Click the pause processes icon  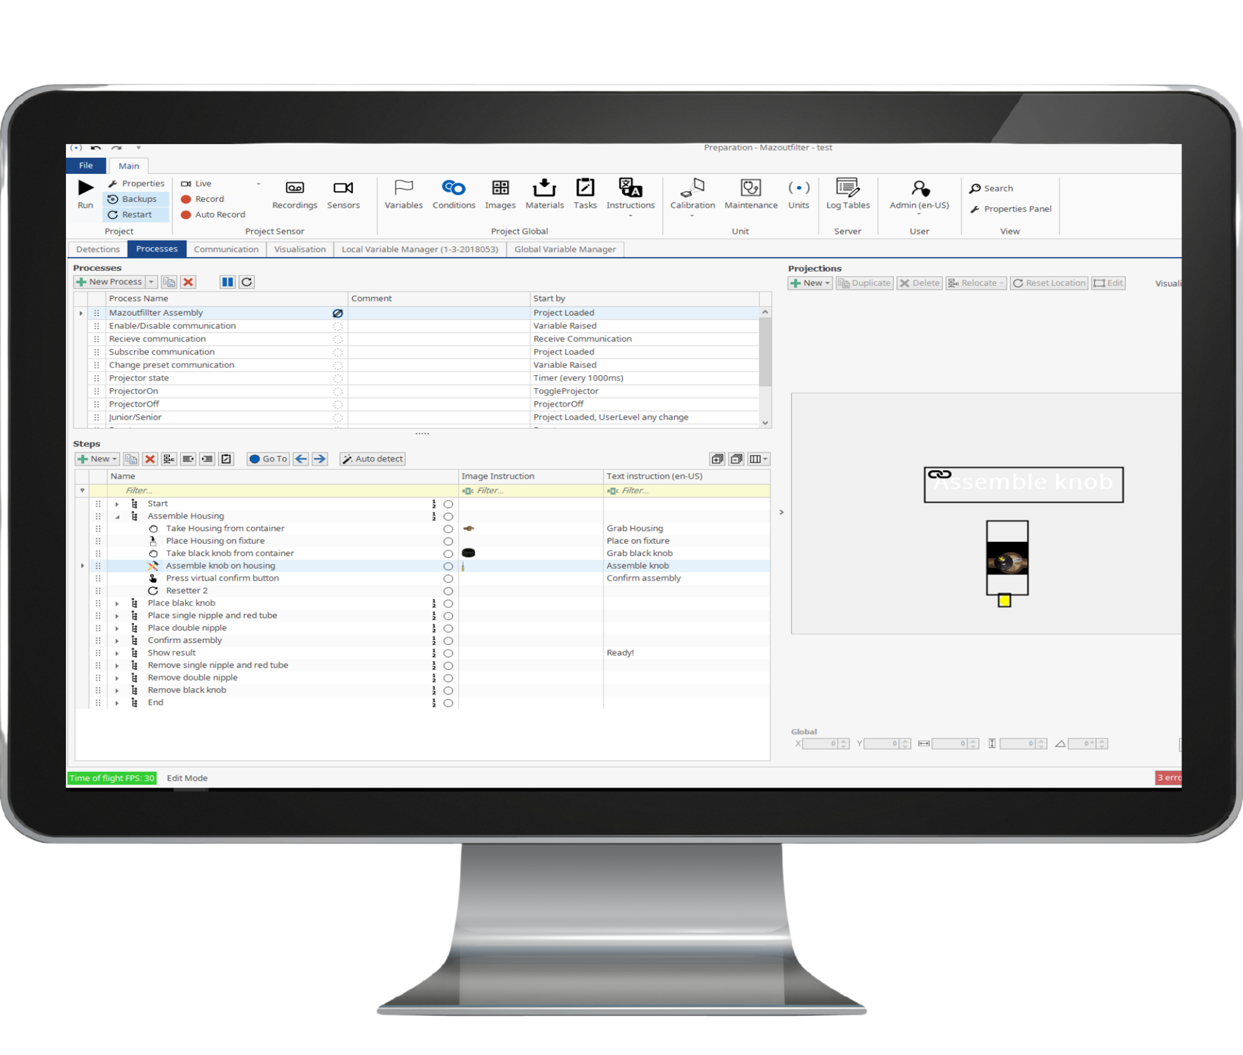coord(227,282)
